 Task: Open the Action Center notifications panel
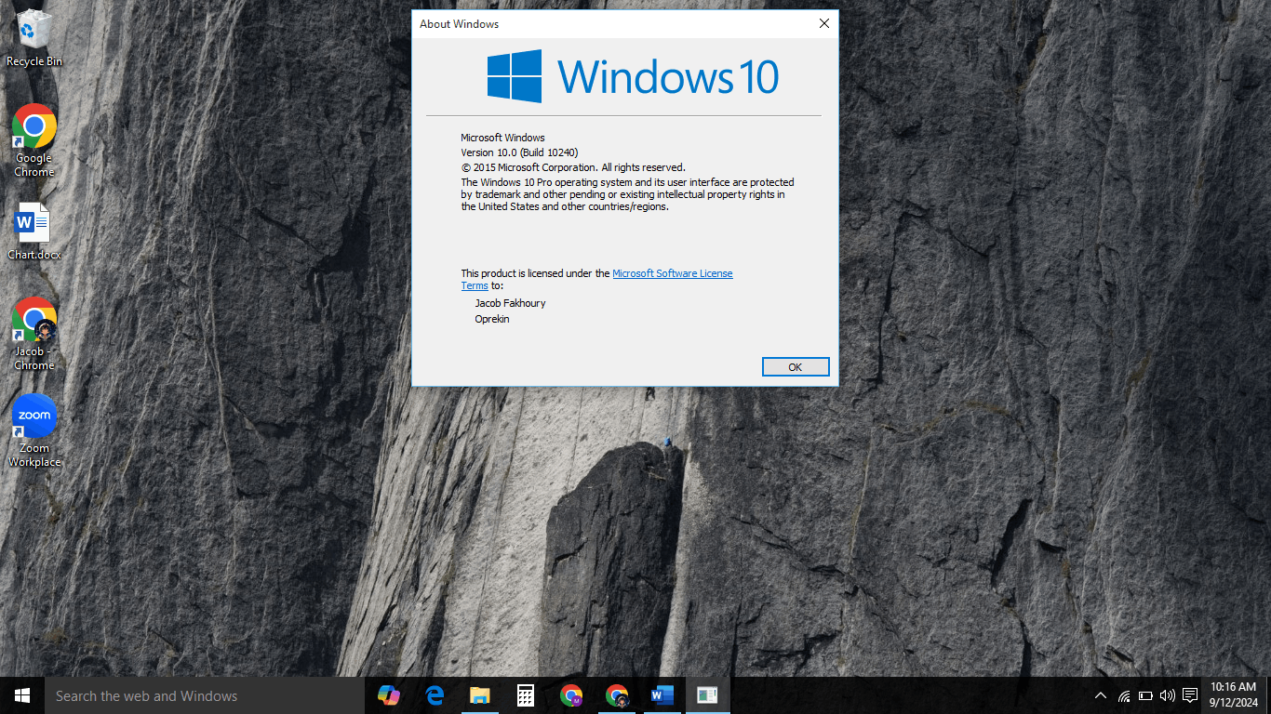pyautogui.click(x=1190, y=694)
